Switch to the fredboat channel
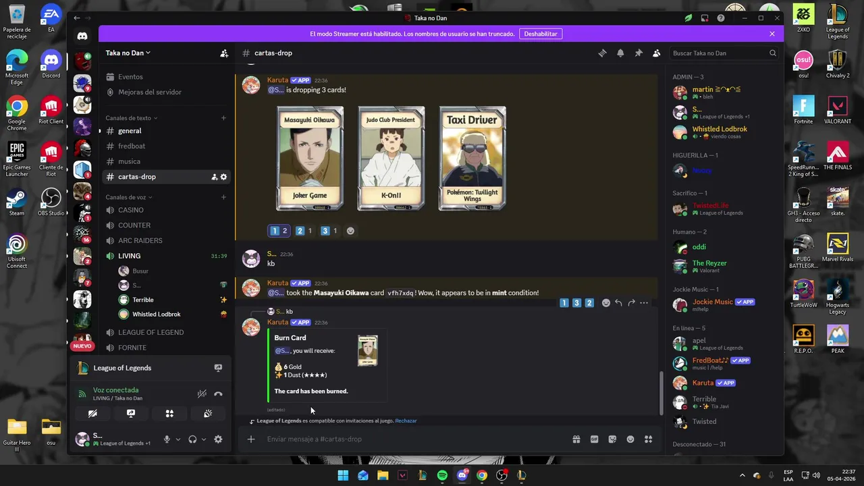This screenshot has height=486, width=864. coord(165,146)
